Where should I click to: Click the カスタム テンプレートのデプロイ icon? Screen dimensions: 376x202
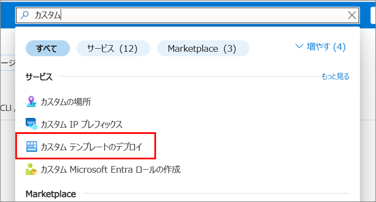[31, 147]
